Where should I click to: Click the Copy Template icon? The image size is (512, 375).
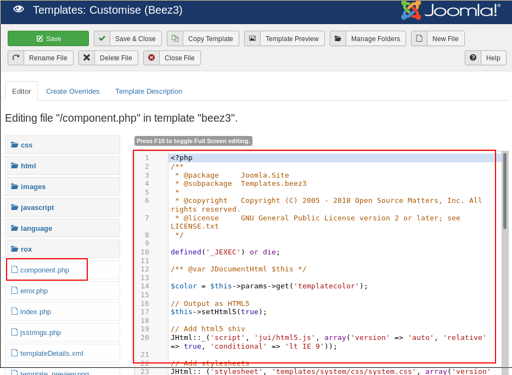click(175, 38)
